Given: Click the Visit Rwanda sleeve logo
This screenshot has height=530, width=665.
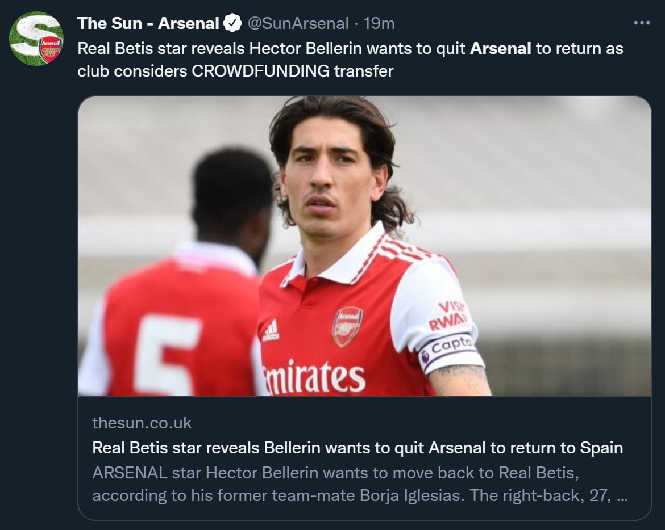Looking at the screenshot, I should [448, 316].
